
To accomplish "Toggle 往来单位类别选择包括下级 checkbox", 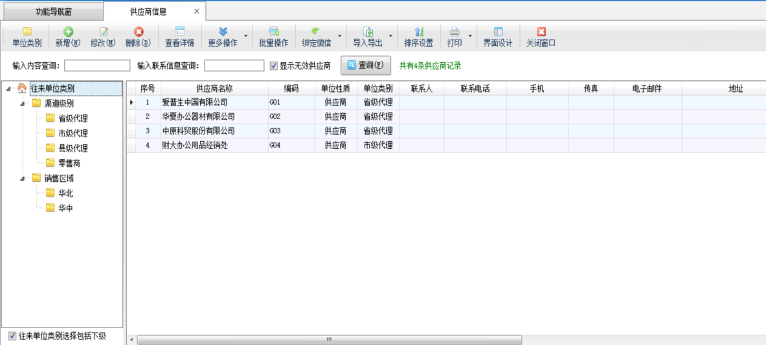I will click(12, 336).
